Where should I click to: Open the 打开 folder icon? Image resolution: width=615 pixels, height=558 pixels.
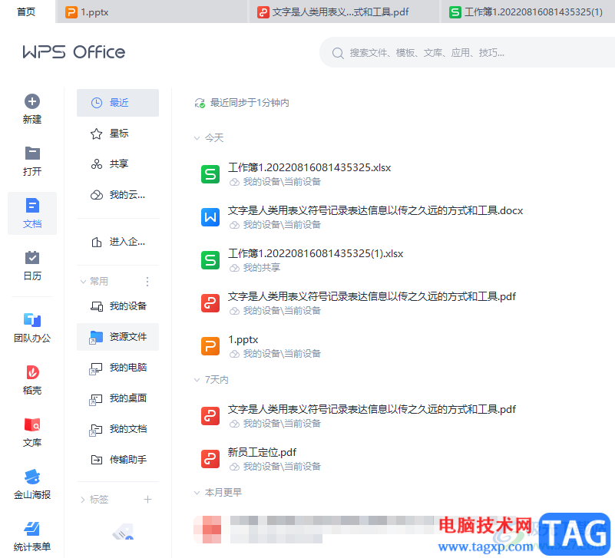(32, 153)
